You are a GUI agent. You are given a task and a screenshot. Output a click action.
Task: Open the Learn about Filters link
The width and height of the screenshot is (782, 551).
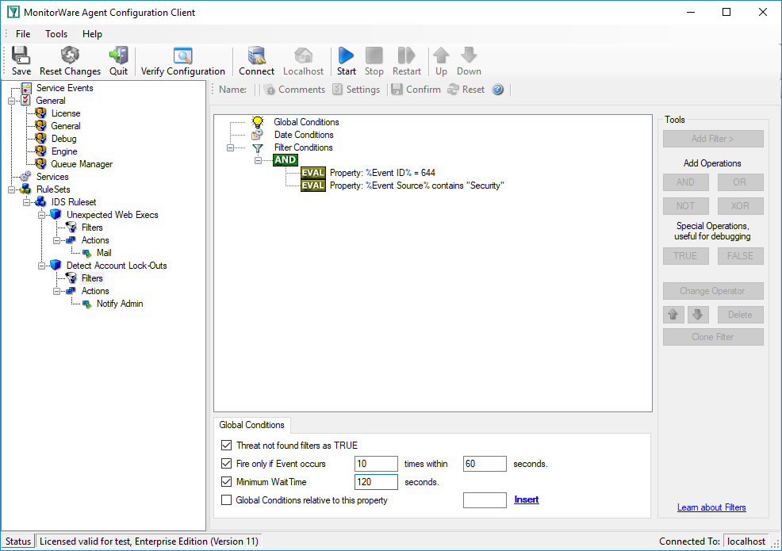[x=711, y=507]
